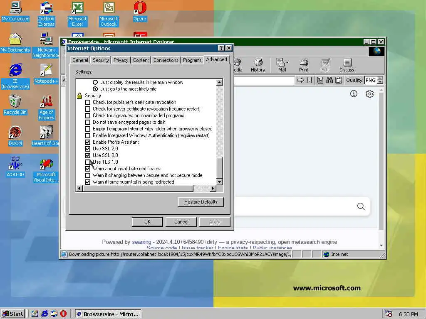The image size is (426, 319).
Task: Click the binoculars find icon
Action: tap(329, 80)
